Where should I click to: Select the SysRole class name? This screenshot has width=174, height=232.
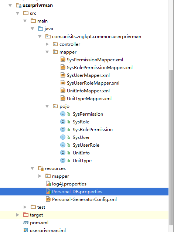[81, 122]
